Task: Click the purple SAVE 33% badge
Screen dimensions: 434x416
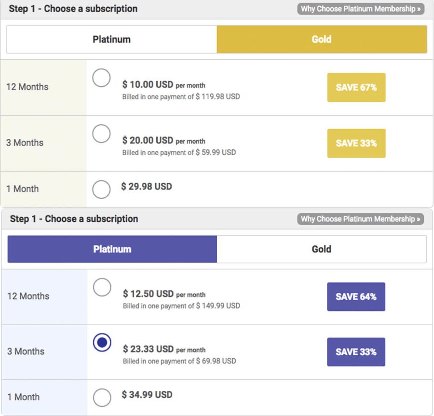Action: (356, 352)
